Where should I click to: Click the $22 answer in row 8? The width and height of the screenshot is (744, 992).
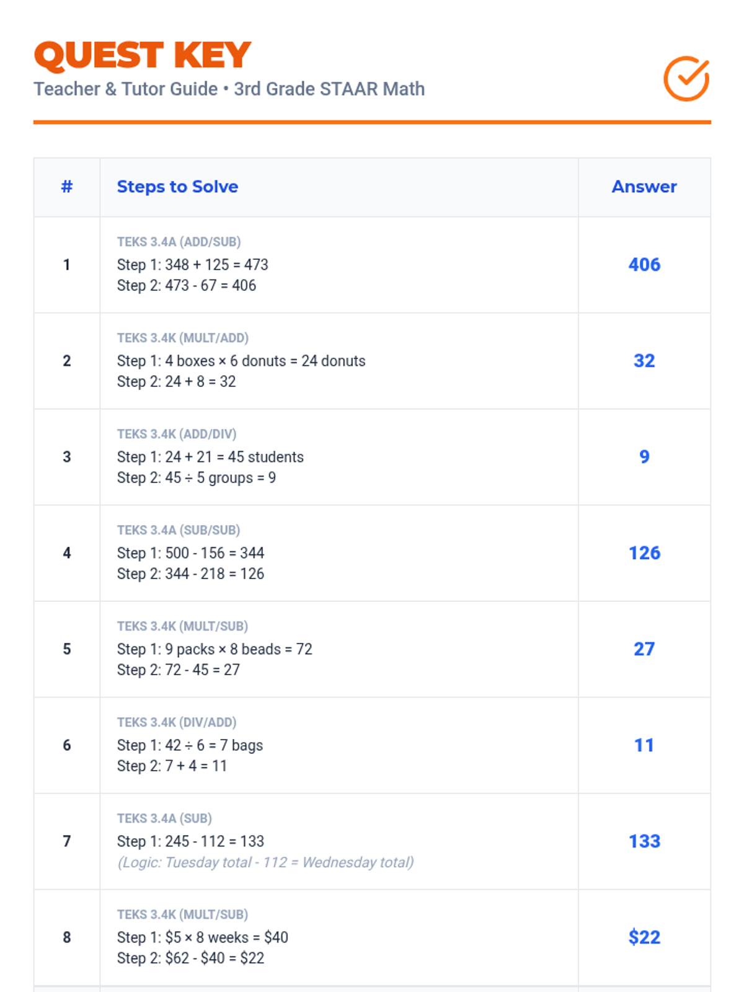click(x=644, y=937)
